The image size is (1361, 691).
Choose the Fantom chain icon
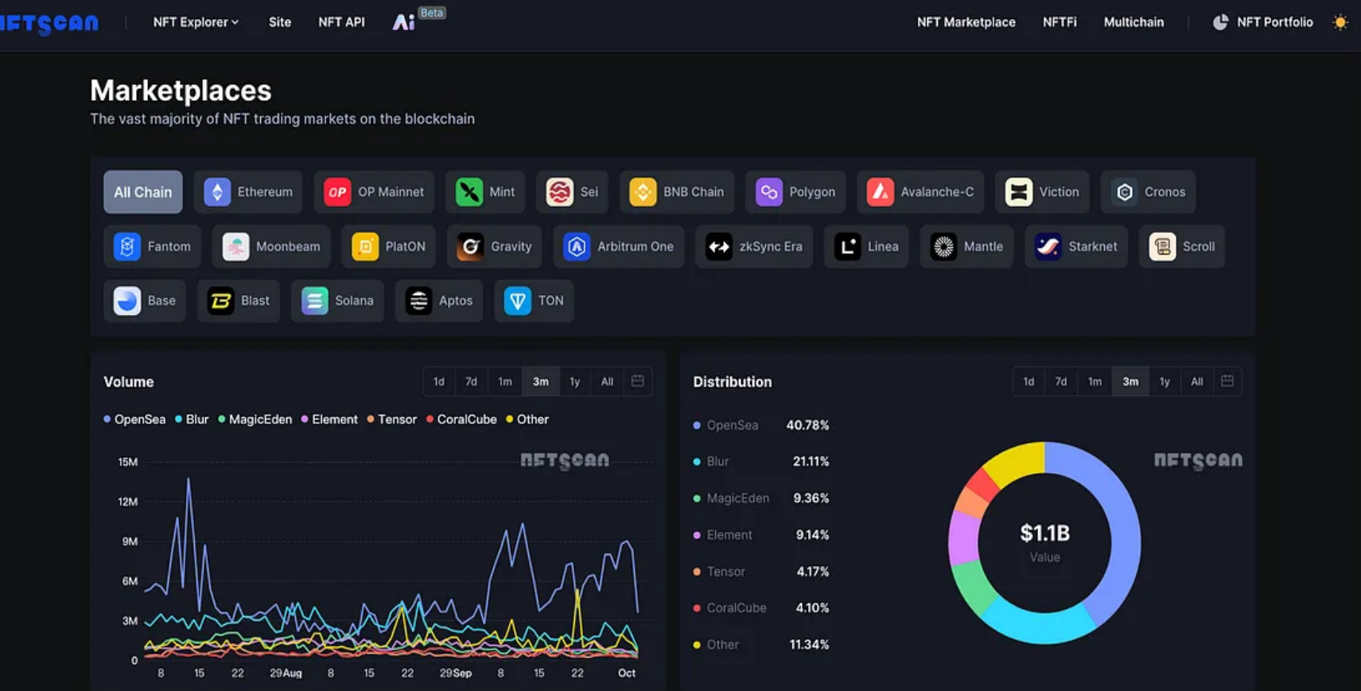127,247
